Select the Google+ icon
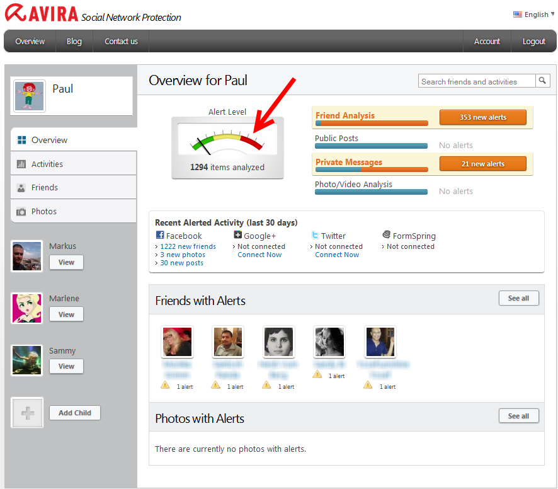The width and height of the screenshot is (558, 489). click(237, 235)
